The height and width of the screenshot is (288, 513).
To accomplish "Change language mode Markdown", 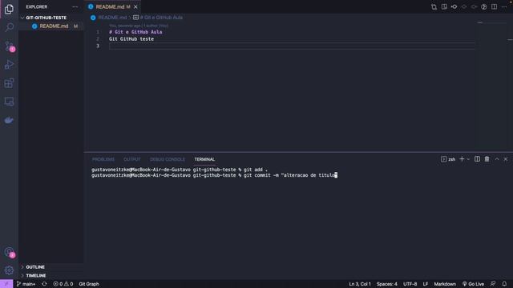I will (x=445, y=284).
